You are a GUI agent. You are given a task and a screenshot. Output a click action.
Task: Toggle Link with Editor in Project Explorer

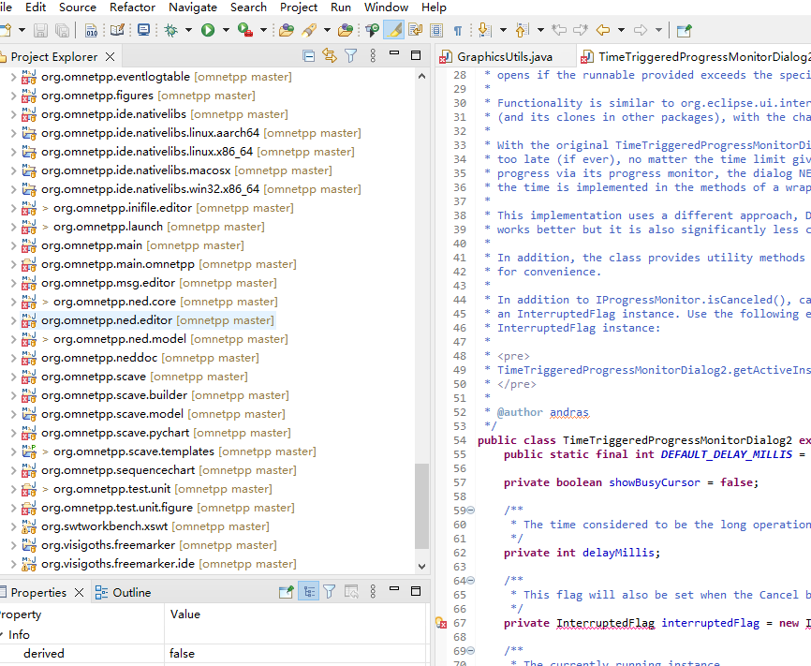[330, 55]
